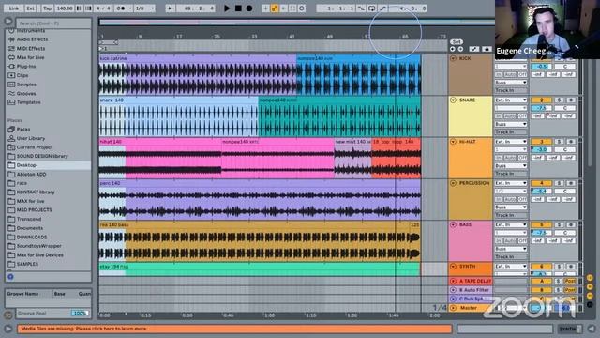Click the Tap tempo button
The height and width of the screenshot is (338, 600).
pos(47,8)
